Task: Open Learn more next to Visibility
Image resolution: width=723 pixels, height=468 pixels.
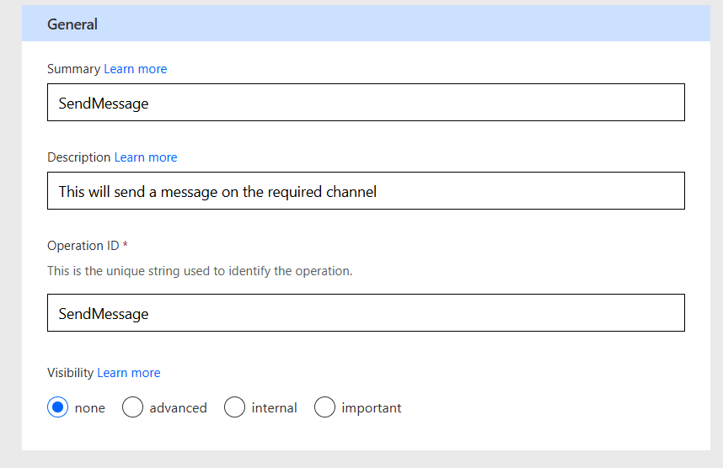Action: (128, 373)
